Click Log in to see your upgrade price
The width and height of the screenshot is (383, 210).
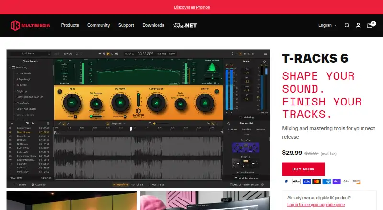tap(316, 205)
